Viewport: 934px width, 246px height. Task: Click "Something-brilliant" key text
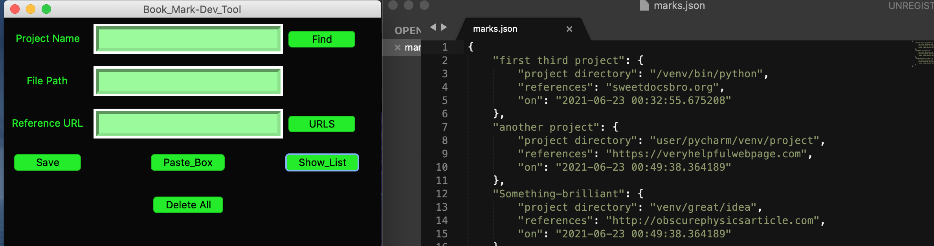pos(558,194)
